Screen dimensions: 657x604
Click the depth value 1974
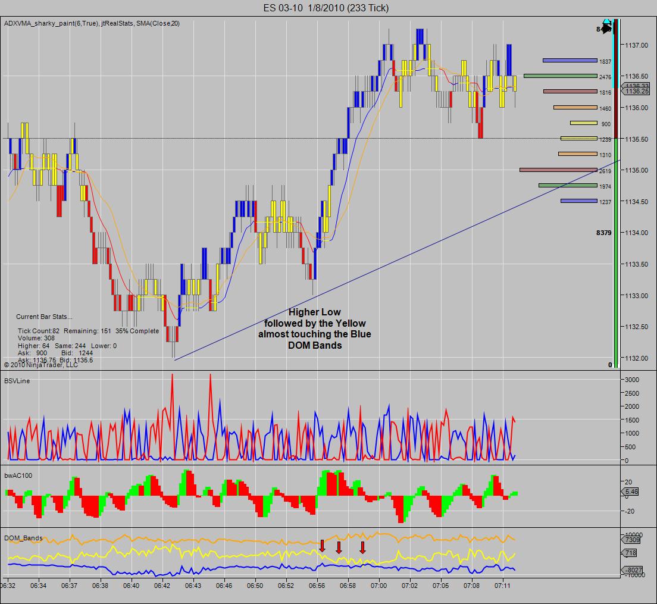pyautogui.click(x=605, y=186)
